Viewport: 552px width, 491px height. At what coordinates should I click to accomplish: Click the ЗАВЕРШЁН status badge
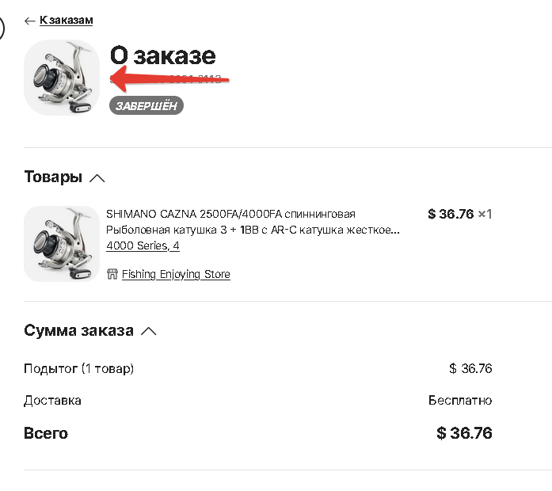pyautogui.click(x=147, y=105)
